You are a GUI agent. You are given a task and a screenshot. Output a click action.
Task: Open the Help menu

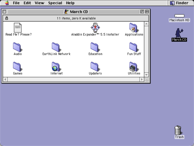tap(70, 3)
